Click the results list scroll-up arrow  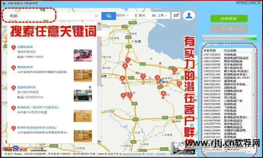pyautogui.click(x=99, y=24)
